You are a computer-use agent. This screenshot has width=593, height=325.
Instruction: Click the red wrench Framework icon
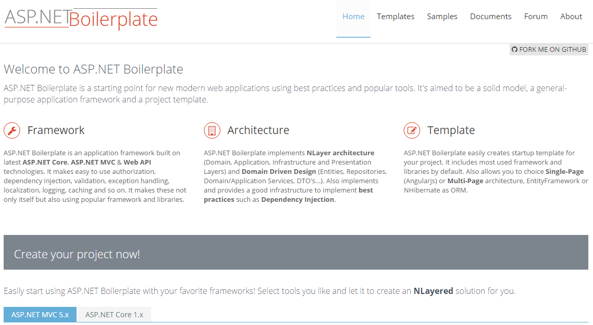(x=11, y=130)
